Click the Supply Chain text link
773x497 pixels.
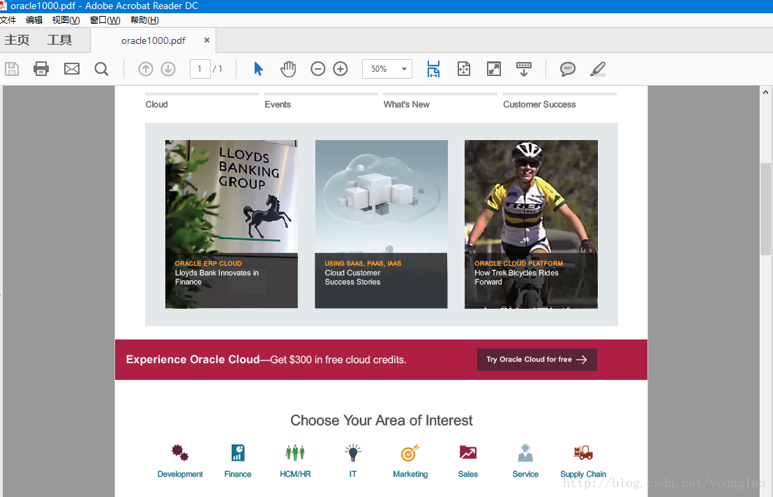pyautogui.click(x=583, y=474)
